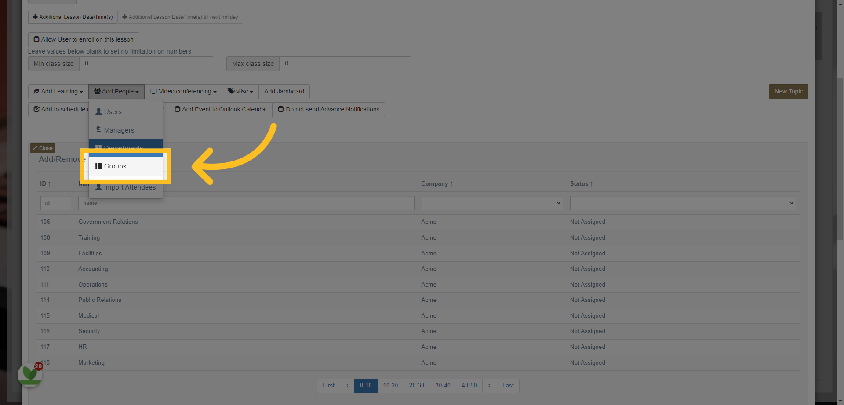Click the Groups list icon
The height and width of the screenshot is (405, 844).
[x=99, y=166]
